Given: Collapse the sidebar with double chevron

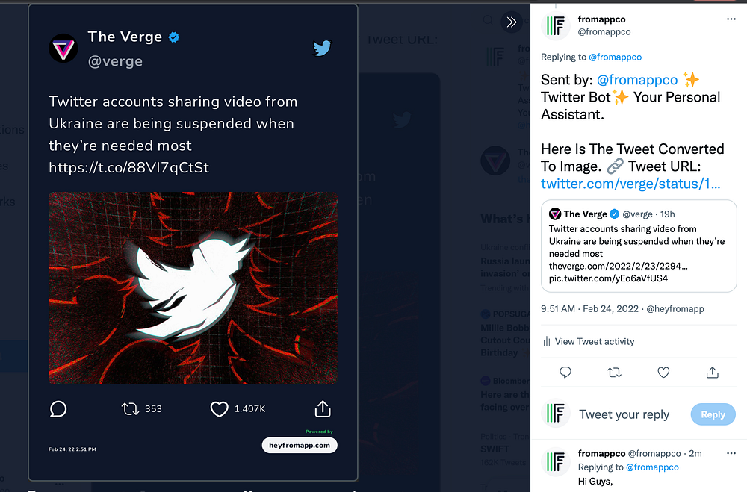Looking at the screenshot, I should [512, 22].
